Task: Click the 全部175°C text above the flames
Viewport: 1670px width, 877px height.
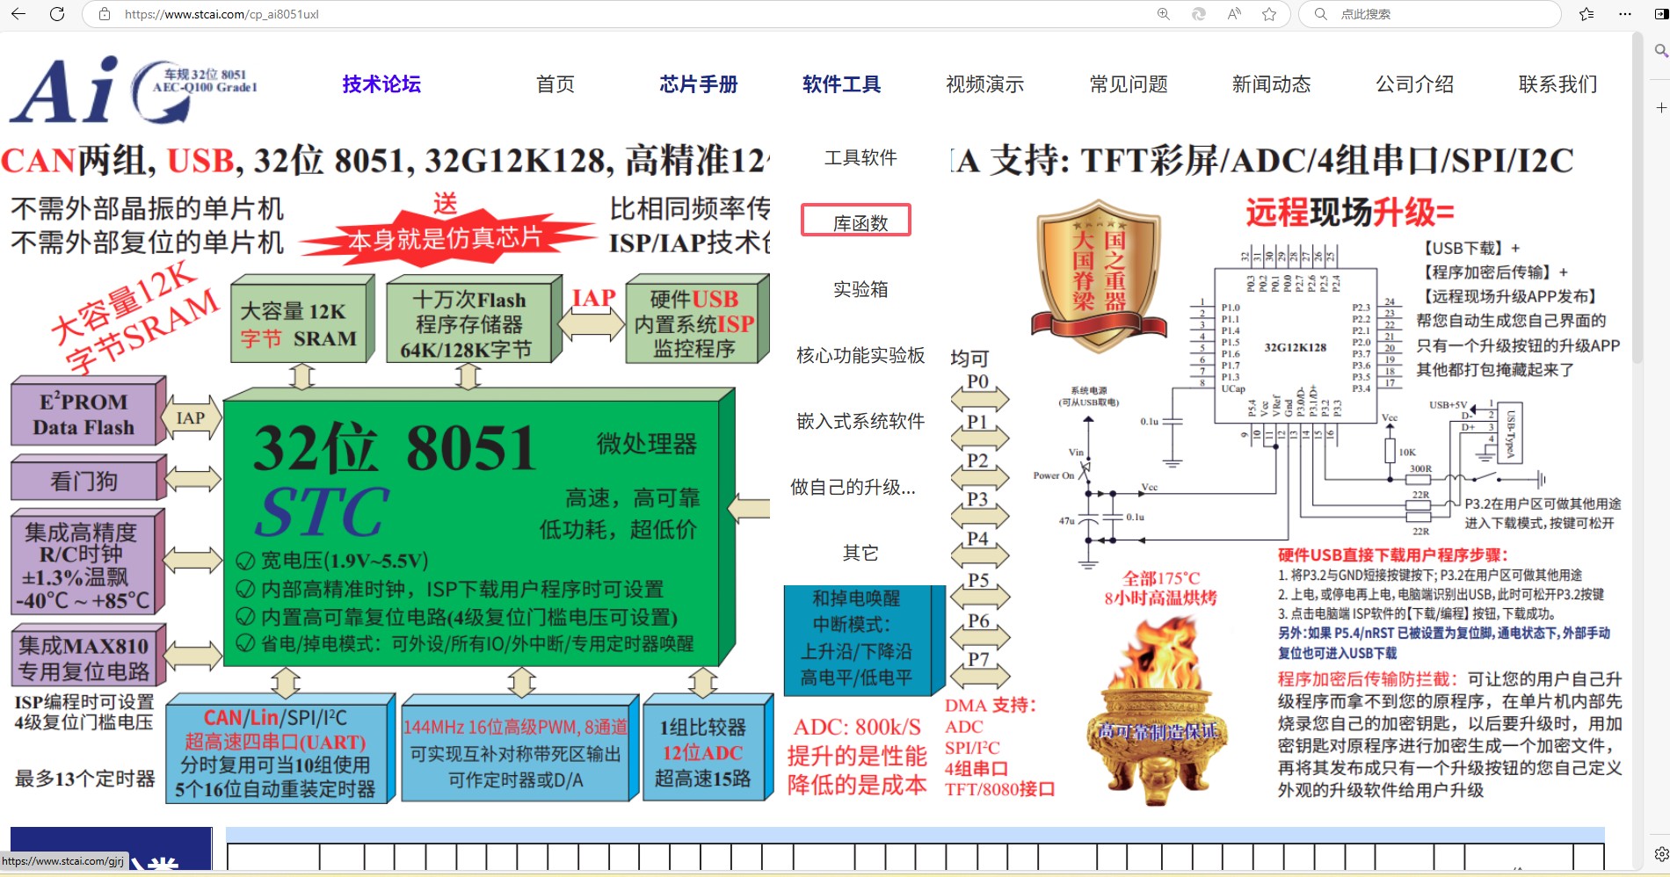Action: click(x=1161, y=578)
